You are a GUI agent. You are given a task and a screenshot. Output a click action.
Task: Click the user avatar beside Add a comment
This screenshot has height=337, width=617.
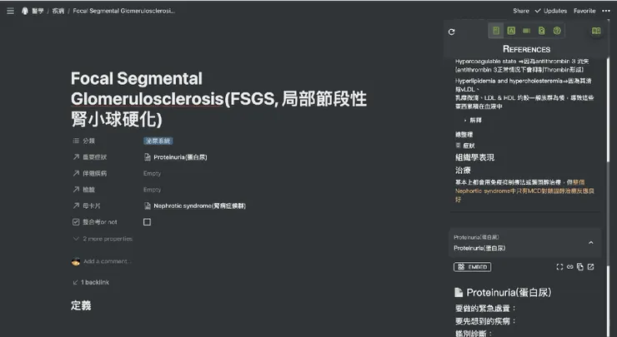[76, 261]
